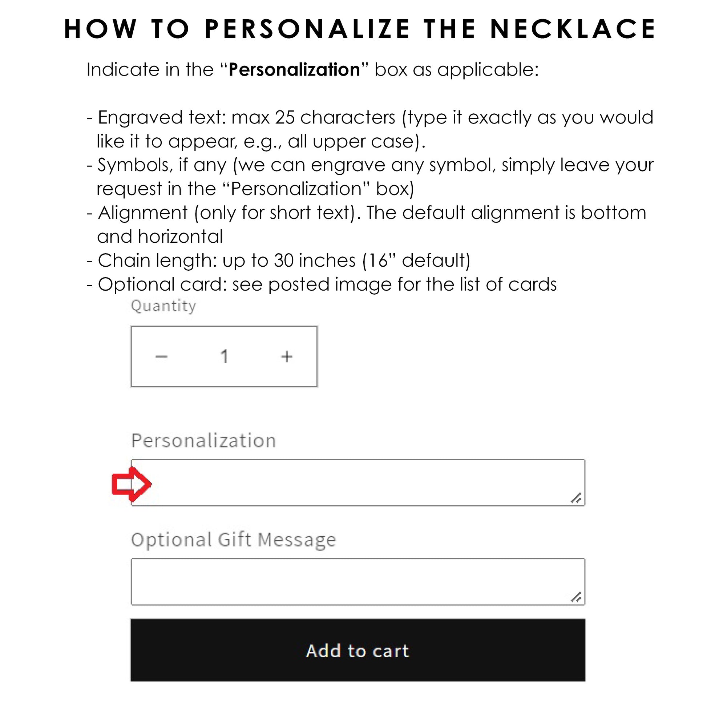Click the 'box as applicable' intro text
The image size is (707, 707).
pos(457,69)
